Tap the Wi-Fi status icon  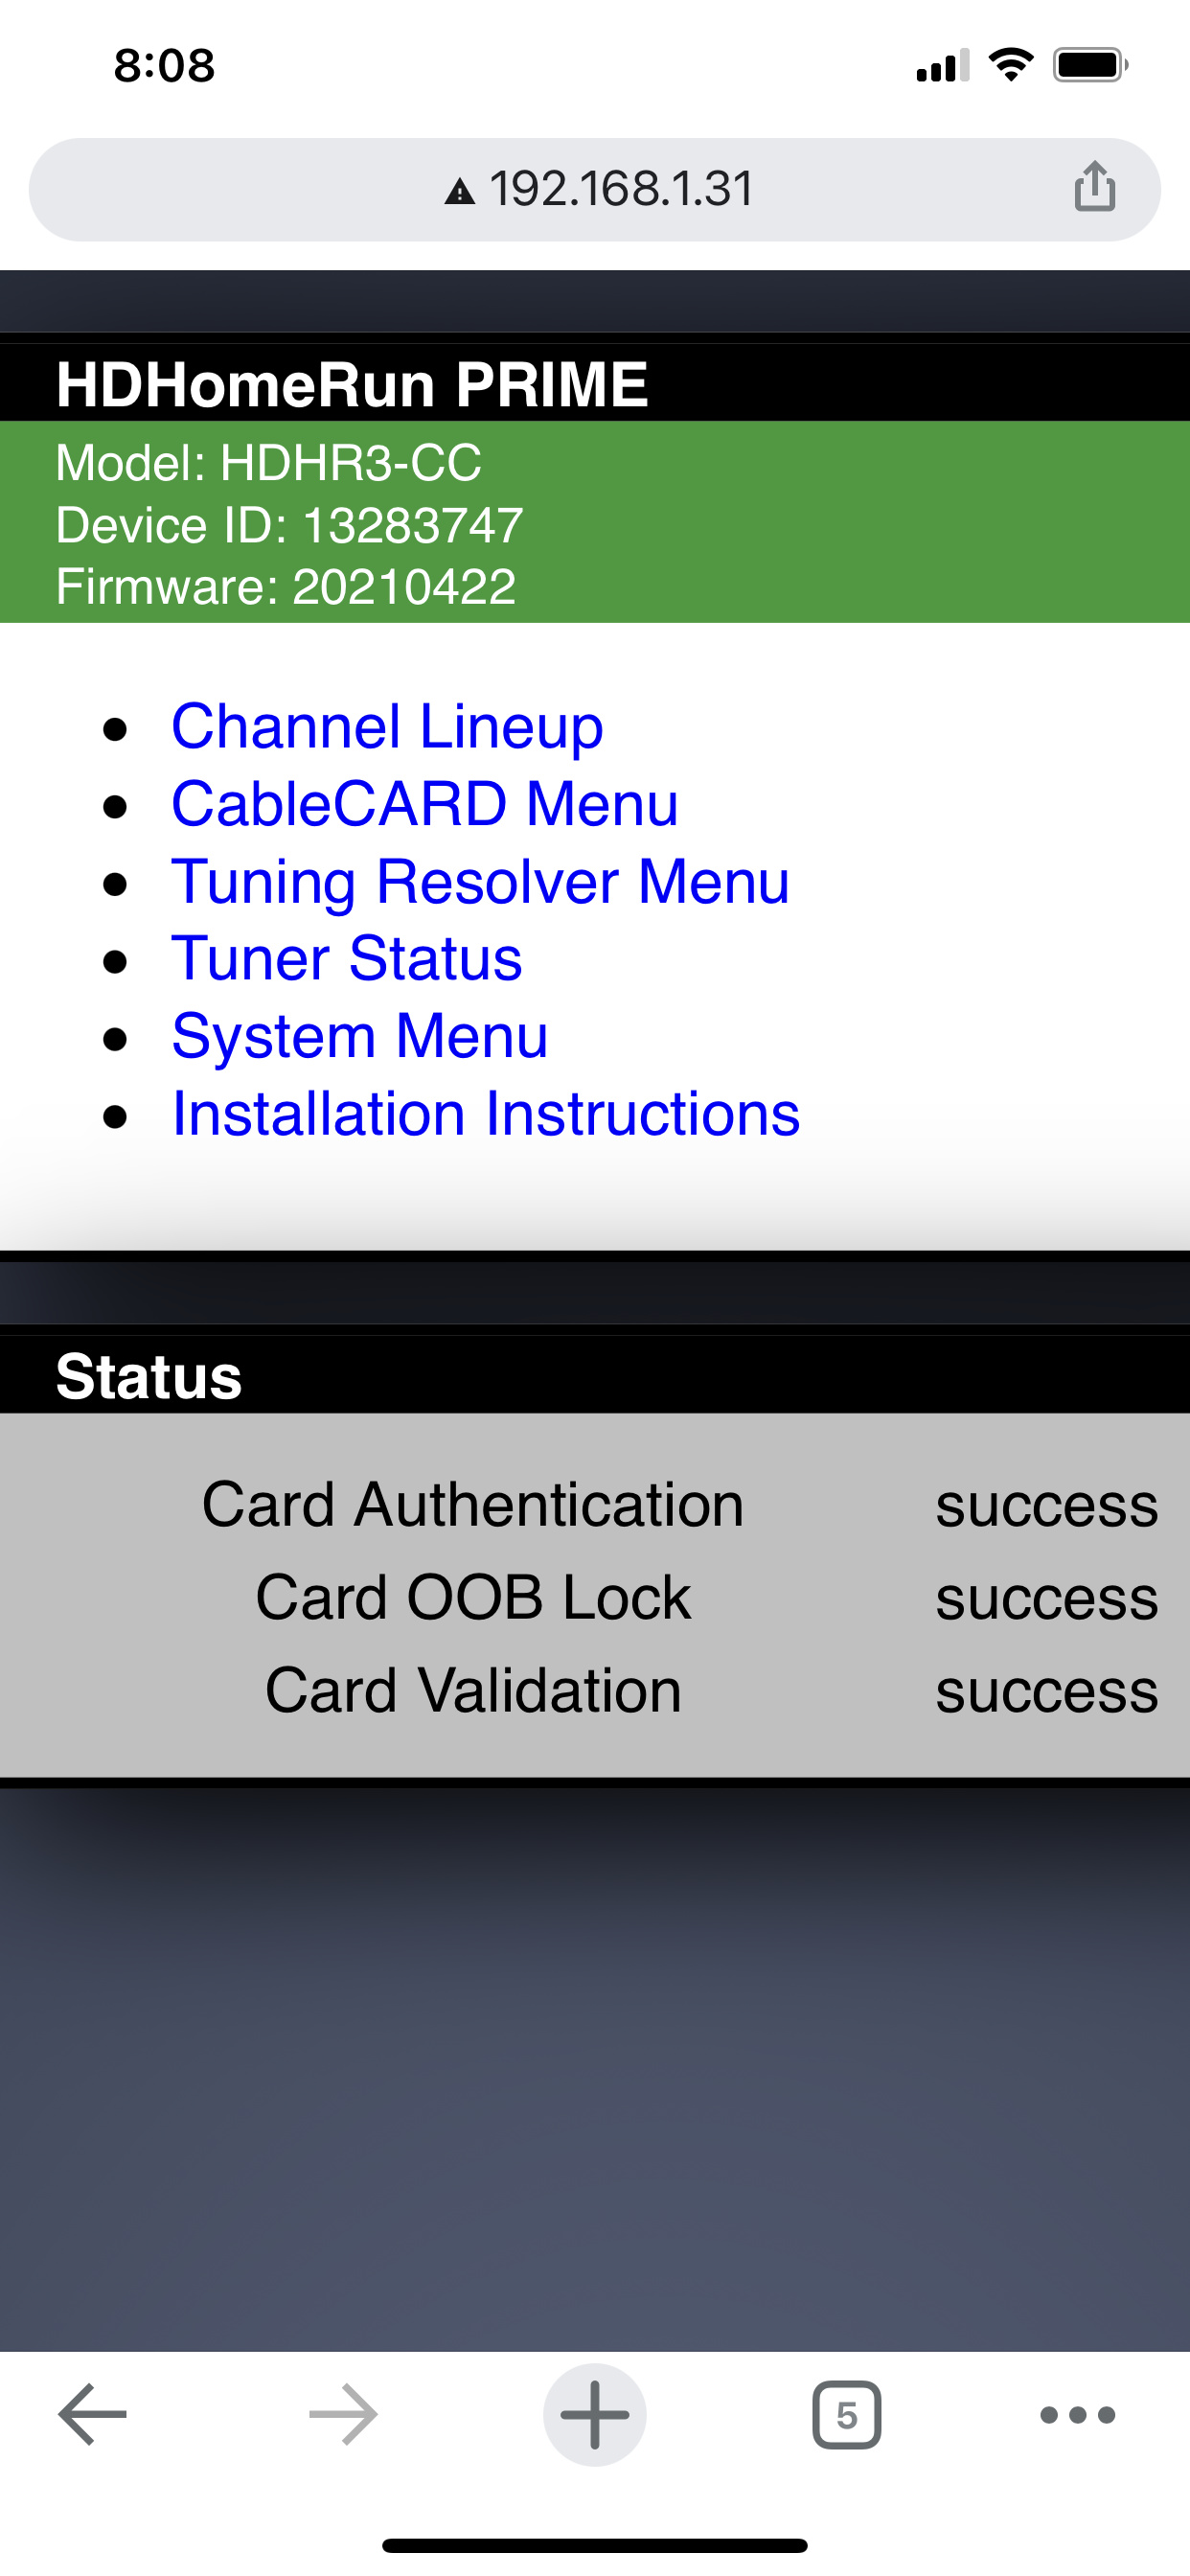coord(1010,66)
